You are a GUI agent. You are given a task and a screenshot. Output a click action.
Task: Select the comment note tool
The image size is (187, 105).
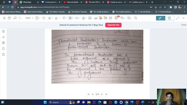point(122,18)
